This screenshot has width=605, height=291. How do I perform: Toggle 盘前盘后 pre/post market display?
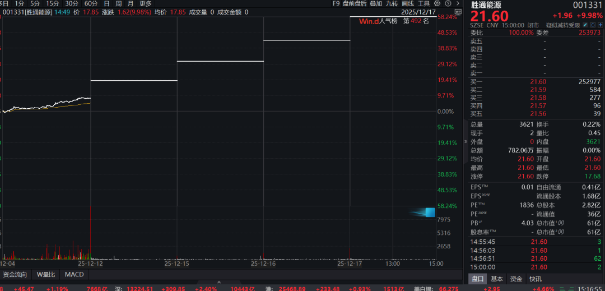(354, 3)
